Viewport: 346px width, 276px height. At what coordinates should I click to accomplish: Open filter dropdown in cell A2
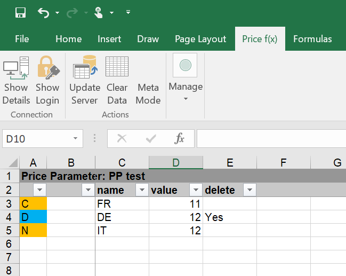pos(40,190)
